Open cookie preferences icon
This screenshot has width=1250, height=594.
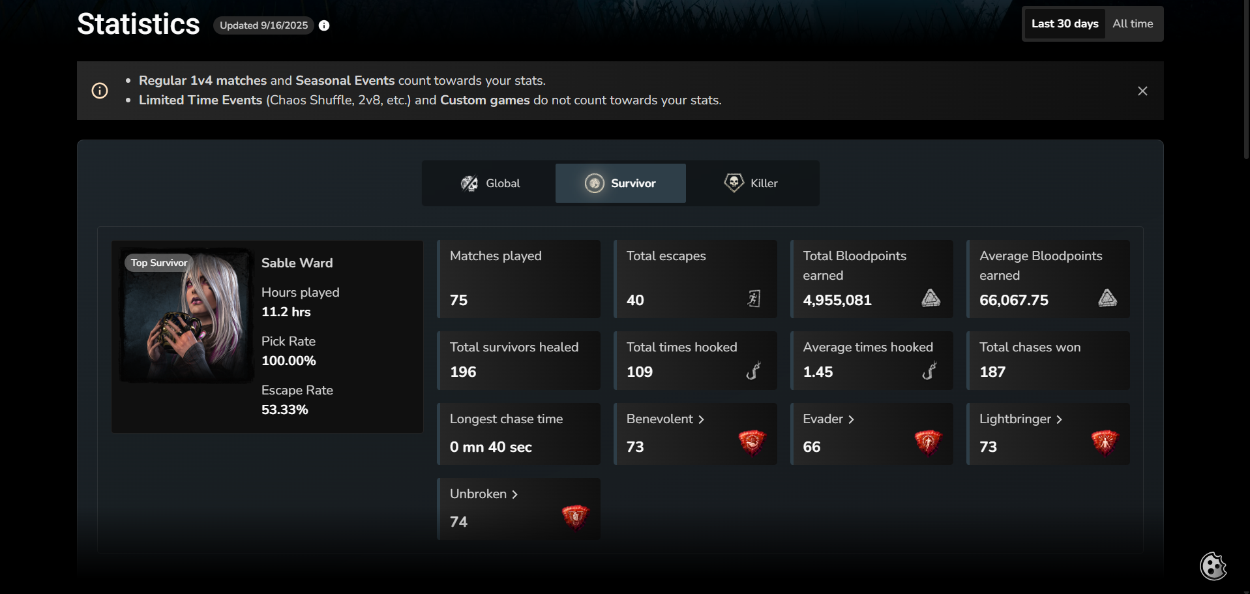click(x=1213, y=566)
